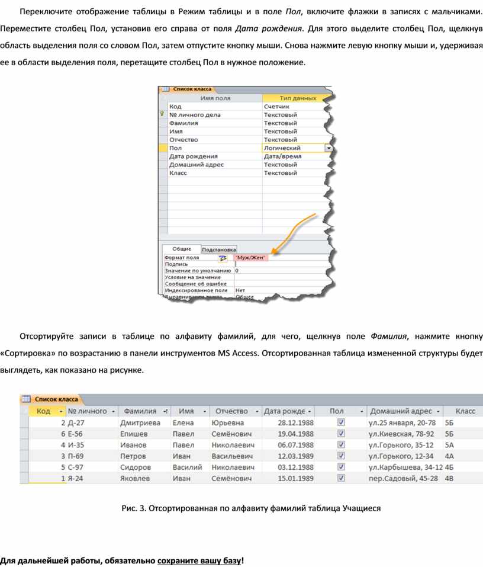
Task: Click the address cell пер.Садовый, 45-28
Action: pyautogui.click(x=403, y=478)
